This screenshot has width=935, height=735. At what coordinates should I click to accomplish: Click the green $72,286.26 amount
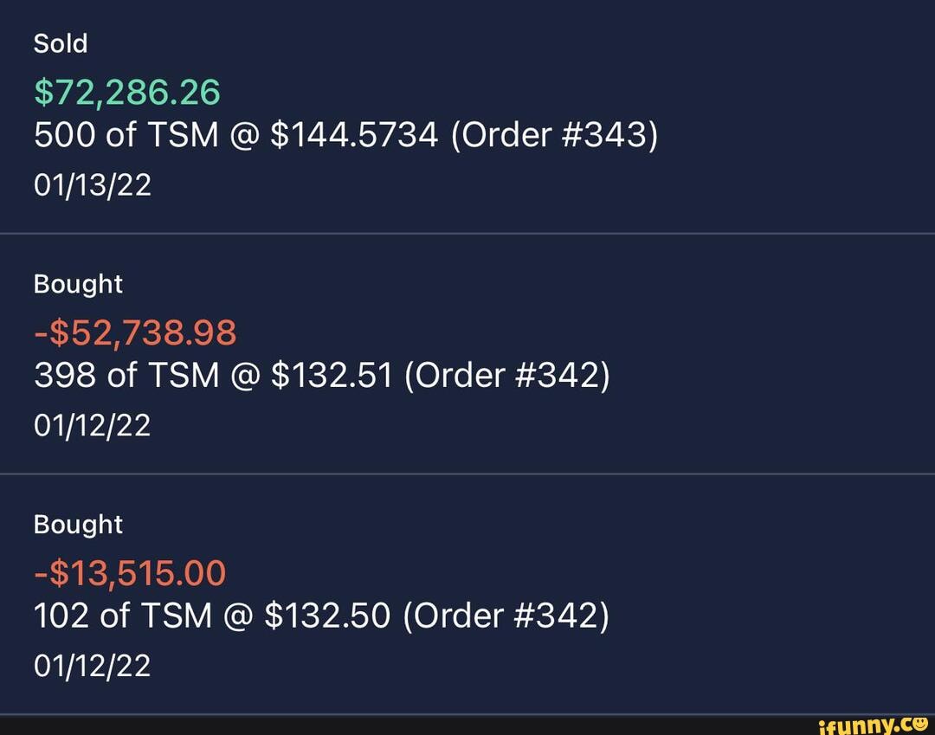point(127,91)
